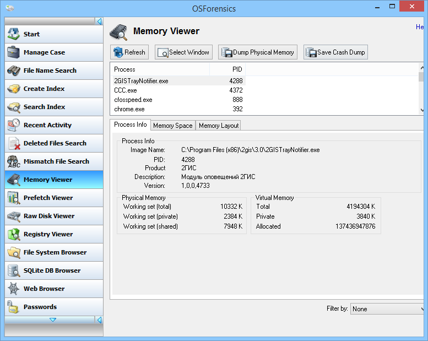428x341 pixels.
Task: Click the Web Browser spider web icon
Action: 13,289
